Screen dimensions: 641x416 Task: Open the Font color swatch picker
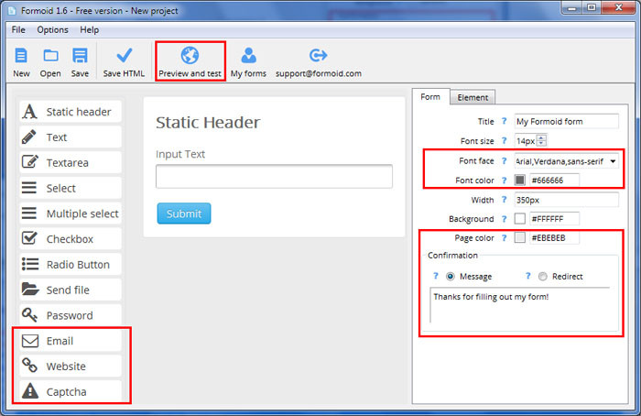519,180
